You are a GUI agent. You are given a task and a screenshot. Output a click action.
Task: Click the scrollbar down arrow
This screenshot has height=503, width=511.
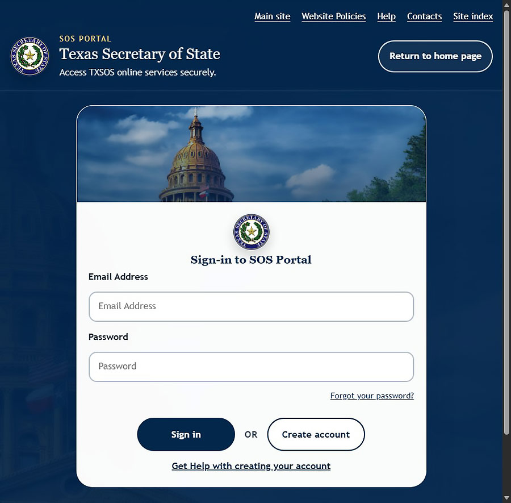coord(506,498)
